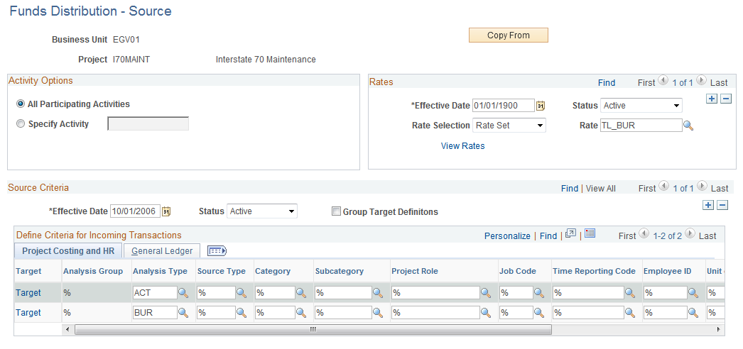Image resolution: width=743 pixels, height=349 pixels.
Task: Delete the Rates row with minus
Action: (726, 99)
